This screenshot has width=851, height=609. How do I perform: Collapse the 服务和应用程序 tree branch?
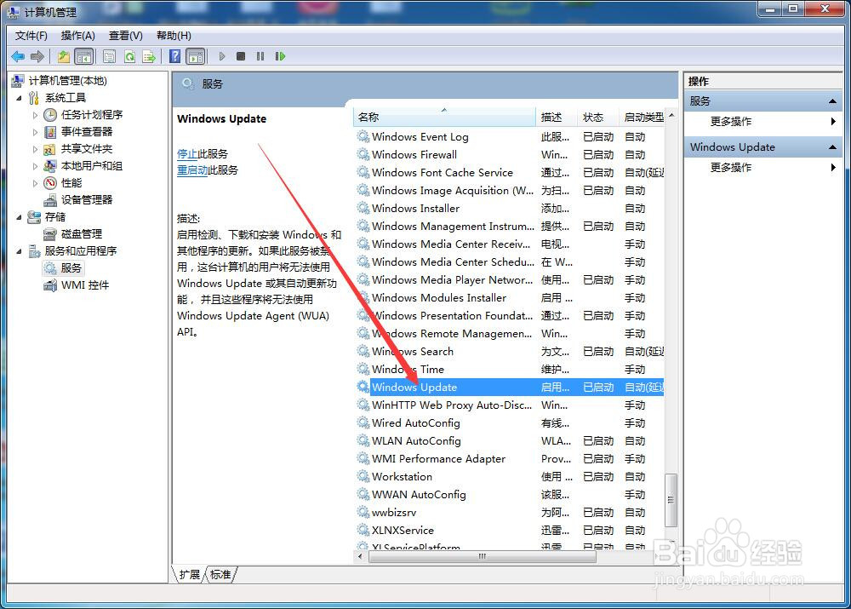coord(20,251)
